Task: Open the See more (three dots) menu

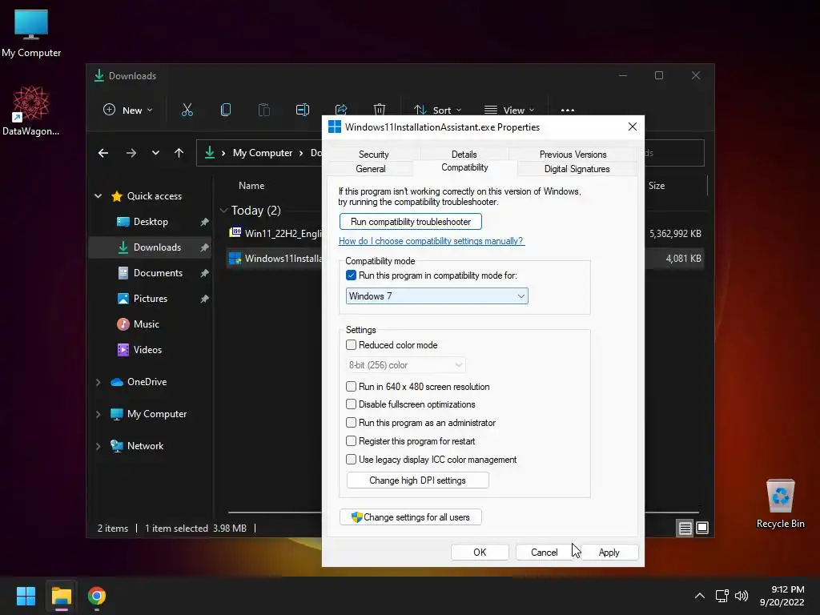Action: tap(568, 111)
